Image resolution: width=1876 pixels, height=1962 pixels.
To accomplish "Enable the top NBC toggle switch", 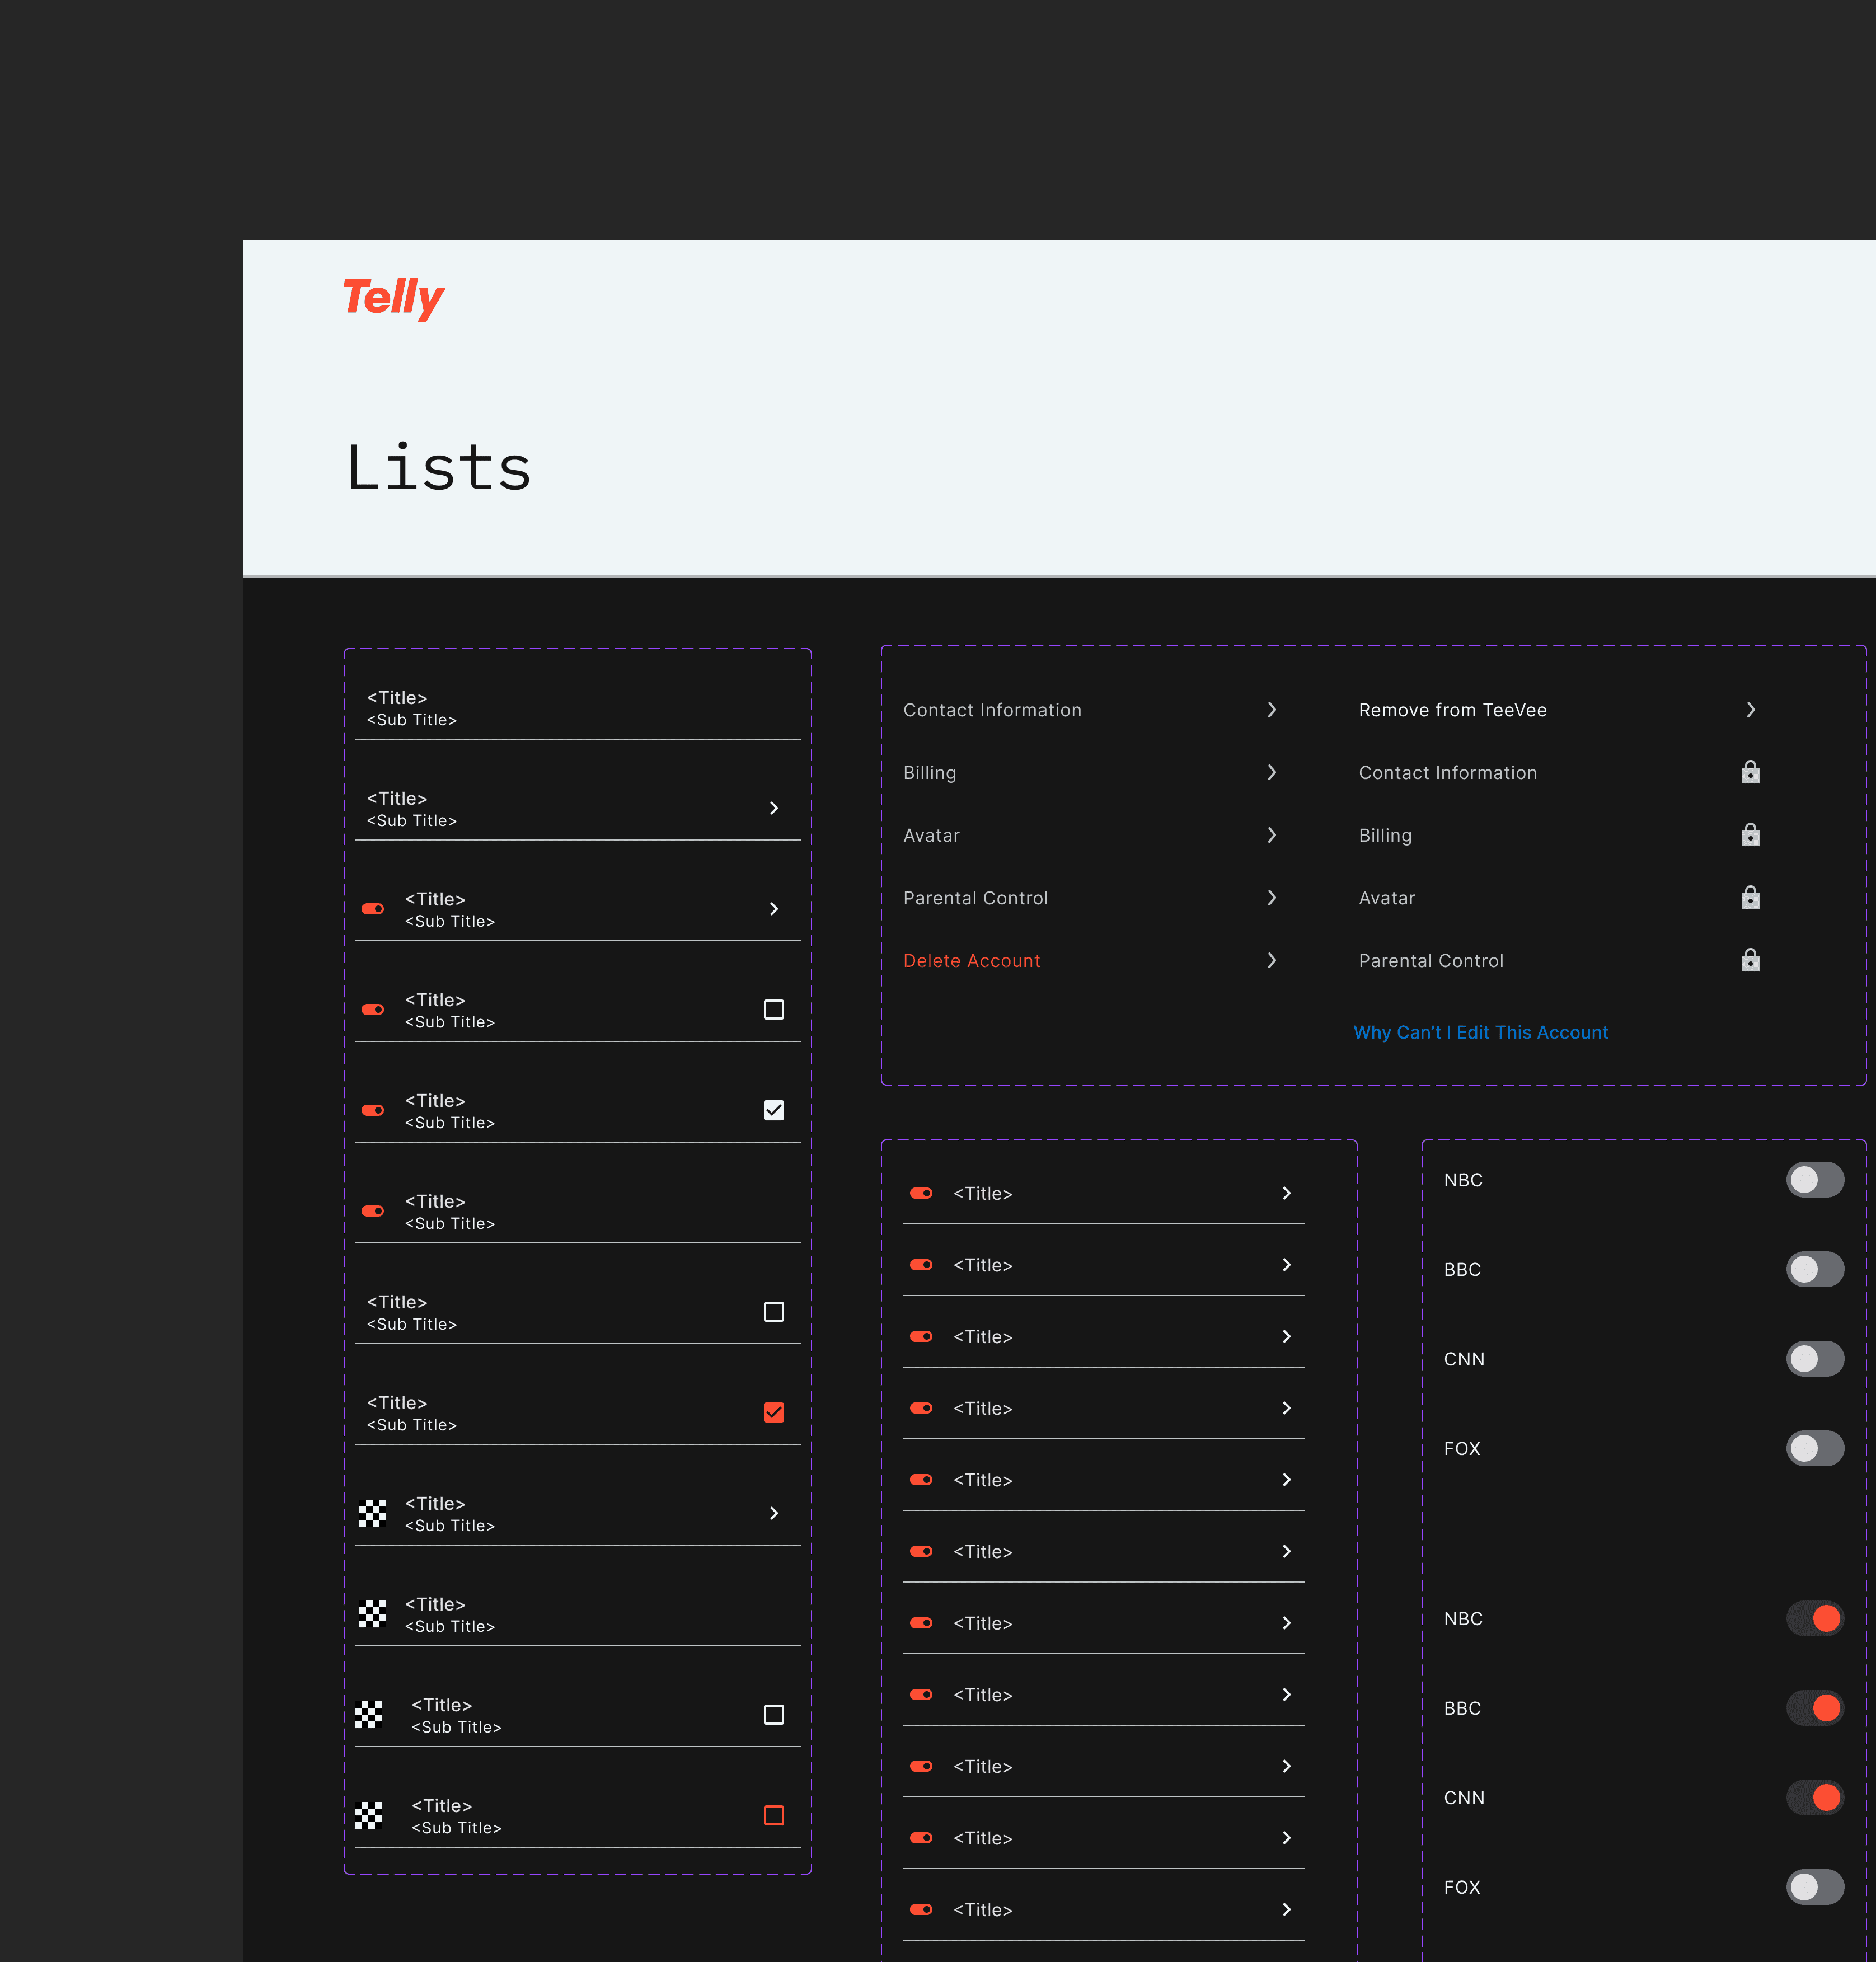I will tap(1814, 1180).
